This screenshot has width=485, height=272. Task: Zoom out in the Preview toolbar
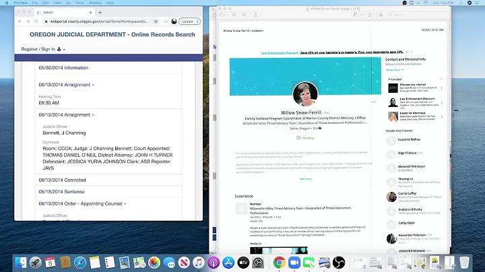click(x=234, y=15)
